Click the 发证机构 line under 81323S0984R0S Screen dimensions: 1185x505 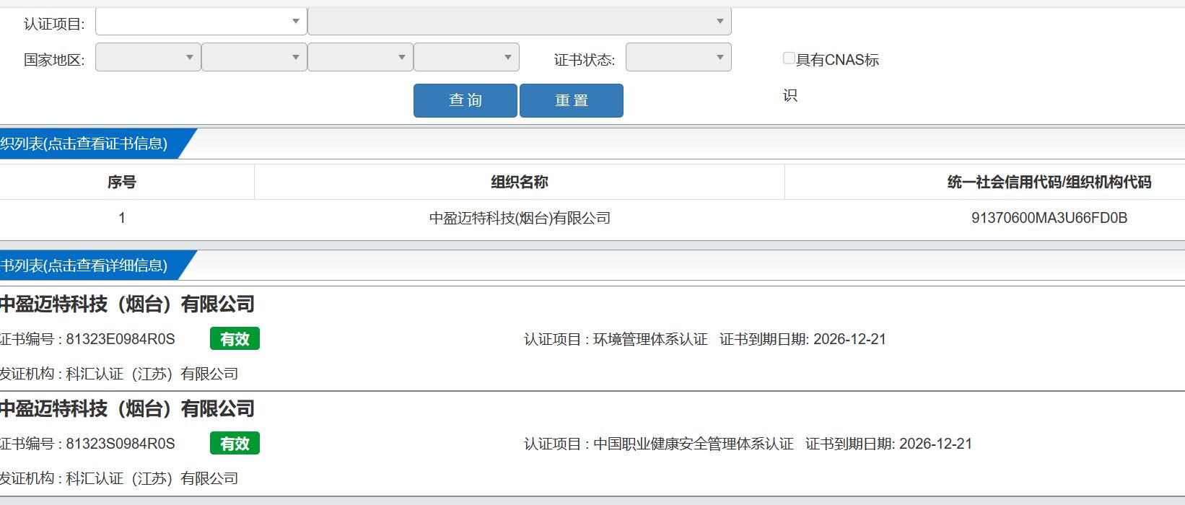(119, 478)
